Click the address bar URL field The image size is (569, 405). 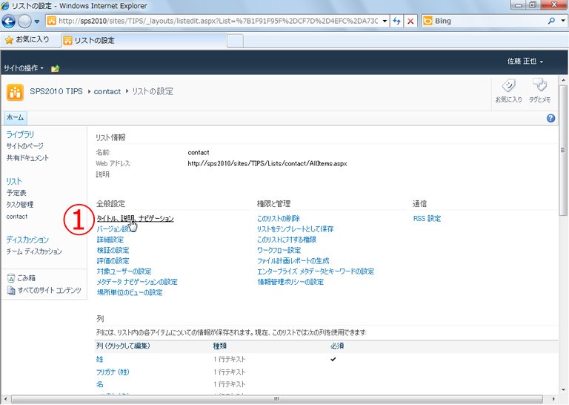coord(217,21)
